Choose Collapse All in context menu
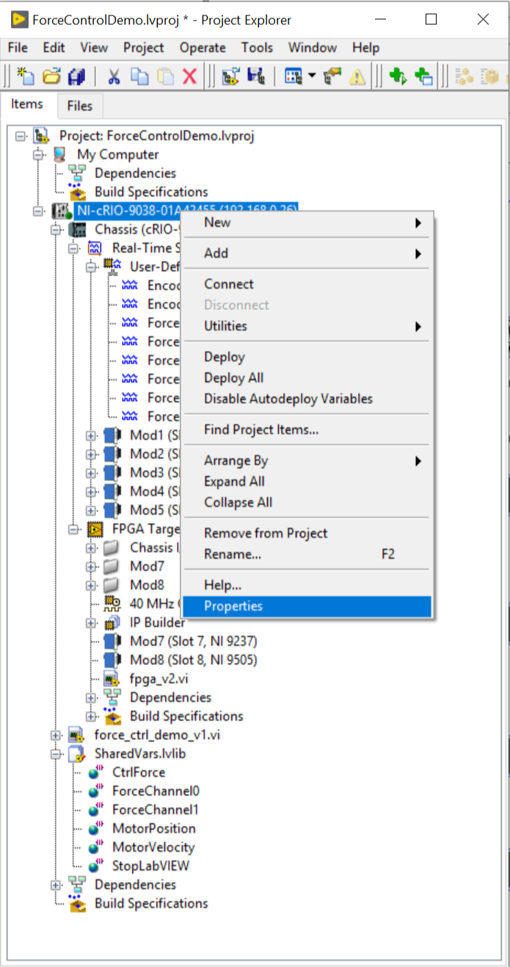 point(307,502)
